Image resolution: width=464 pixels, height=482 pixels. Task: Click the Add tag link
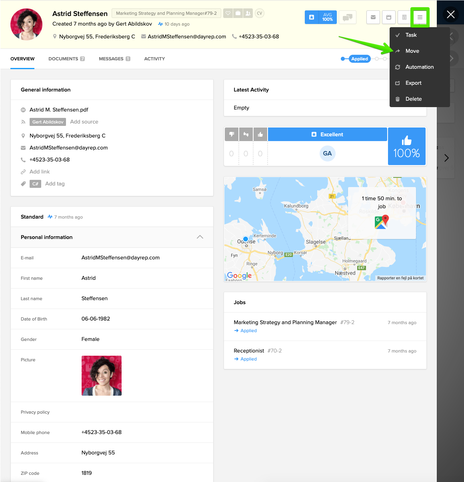(55, 184)
